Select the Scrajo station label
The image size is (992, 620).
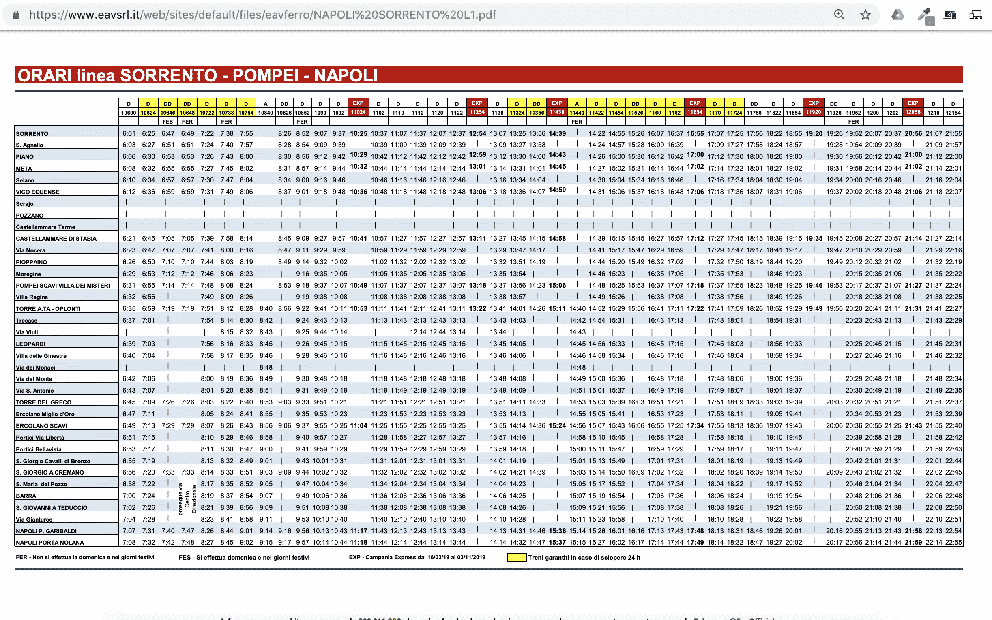(25, 204)
